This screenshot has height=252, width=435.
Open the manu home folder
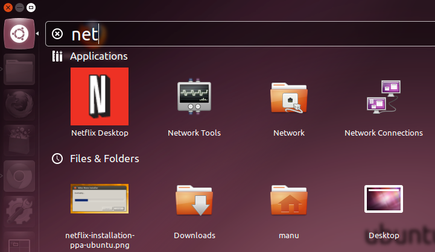point(289,200)
